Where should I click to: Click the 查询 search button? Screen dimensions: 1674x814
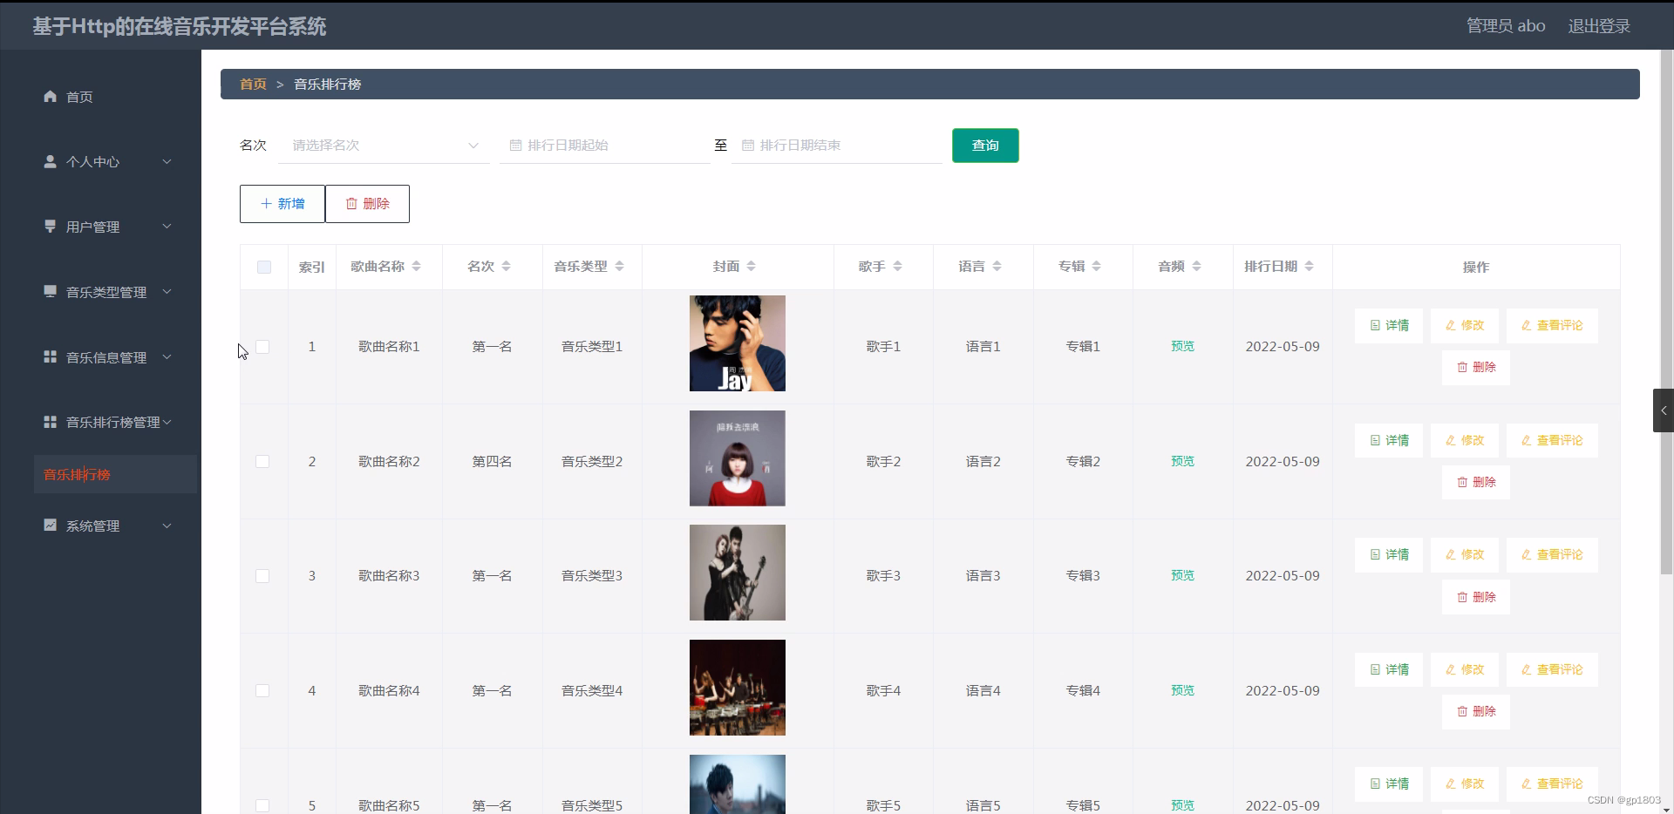tap(985, 146)
